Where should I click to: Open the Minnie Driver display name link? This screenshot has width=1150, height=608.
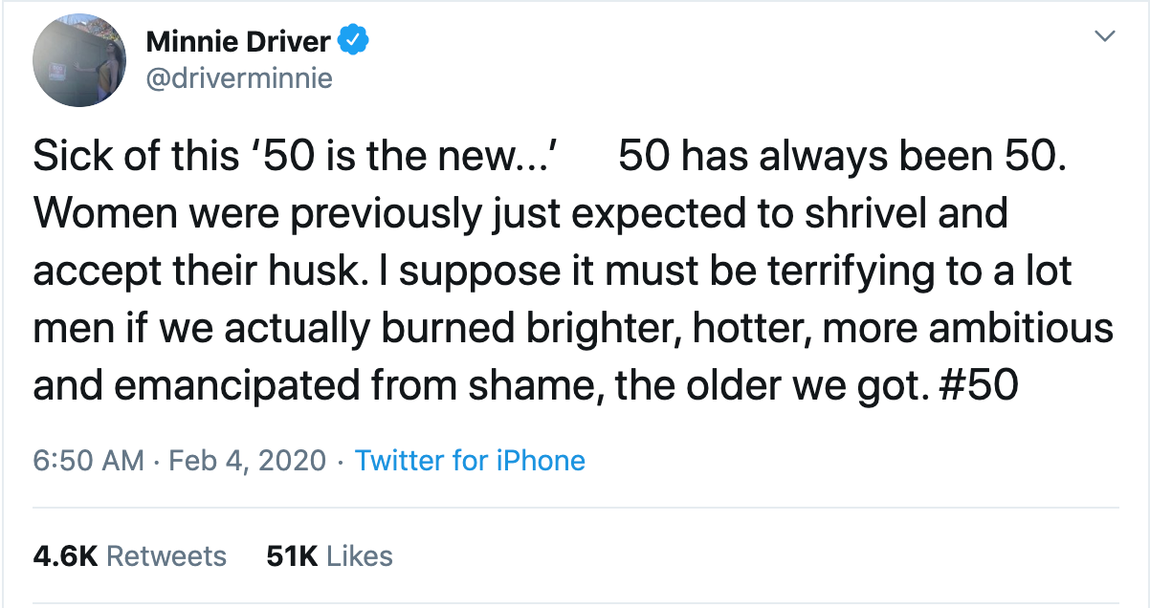[238, 42]
